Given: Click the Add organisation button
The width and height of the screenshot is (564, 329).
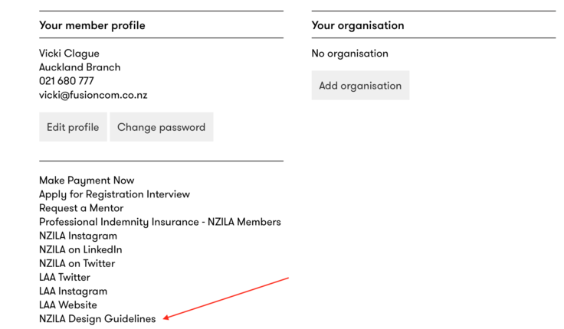Looking at the screenshot, I should [x=360, y=86].
